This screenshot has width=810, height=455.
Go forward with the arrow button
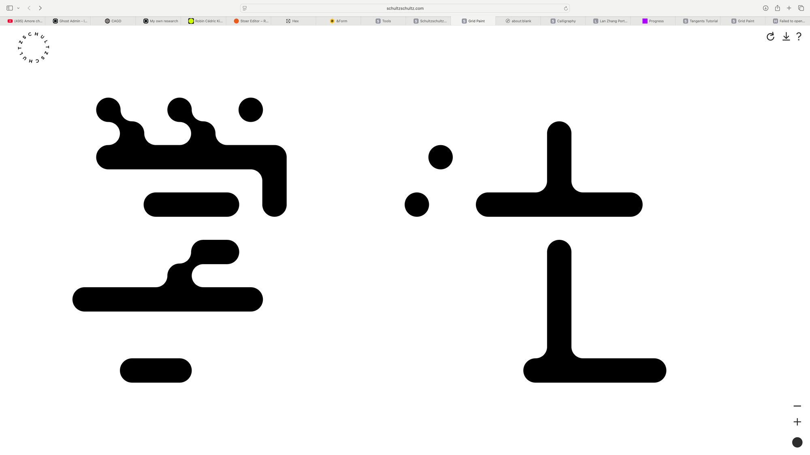(x=40, y=8)
